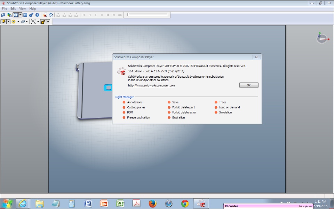Open the Windows Start menu
This screenshot has height=209, width=334.
[7, 204]
